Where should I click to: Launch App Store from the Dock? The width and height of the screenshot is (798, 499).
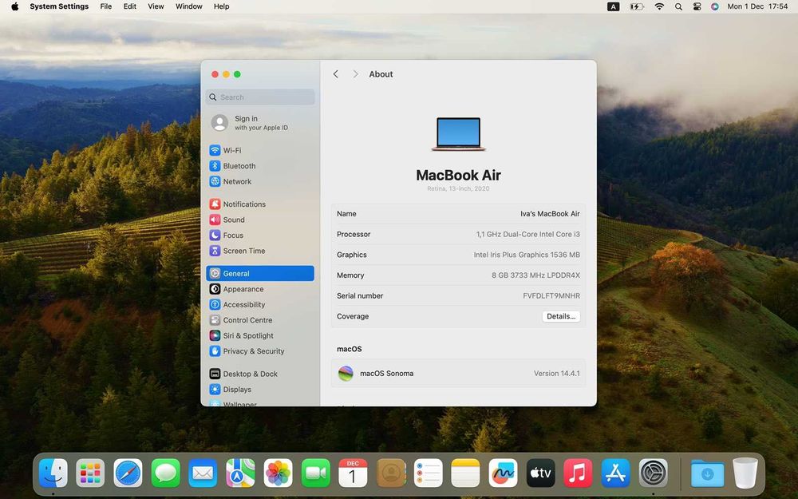click(616, 473)
